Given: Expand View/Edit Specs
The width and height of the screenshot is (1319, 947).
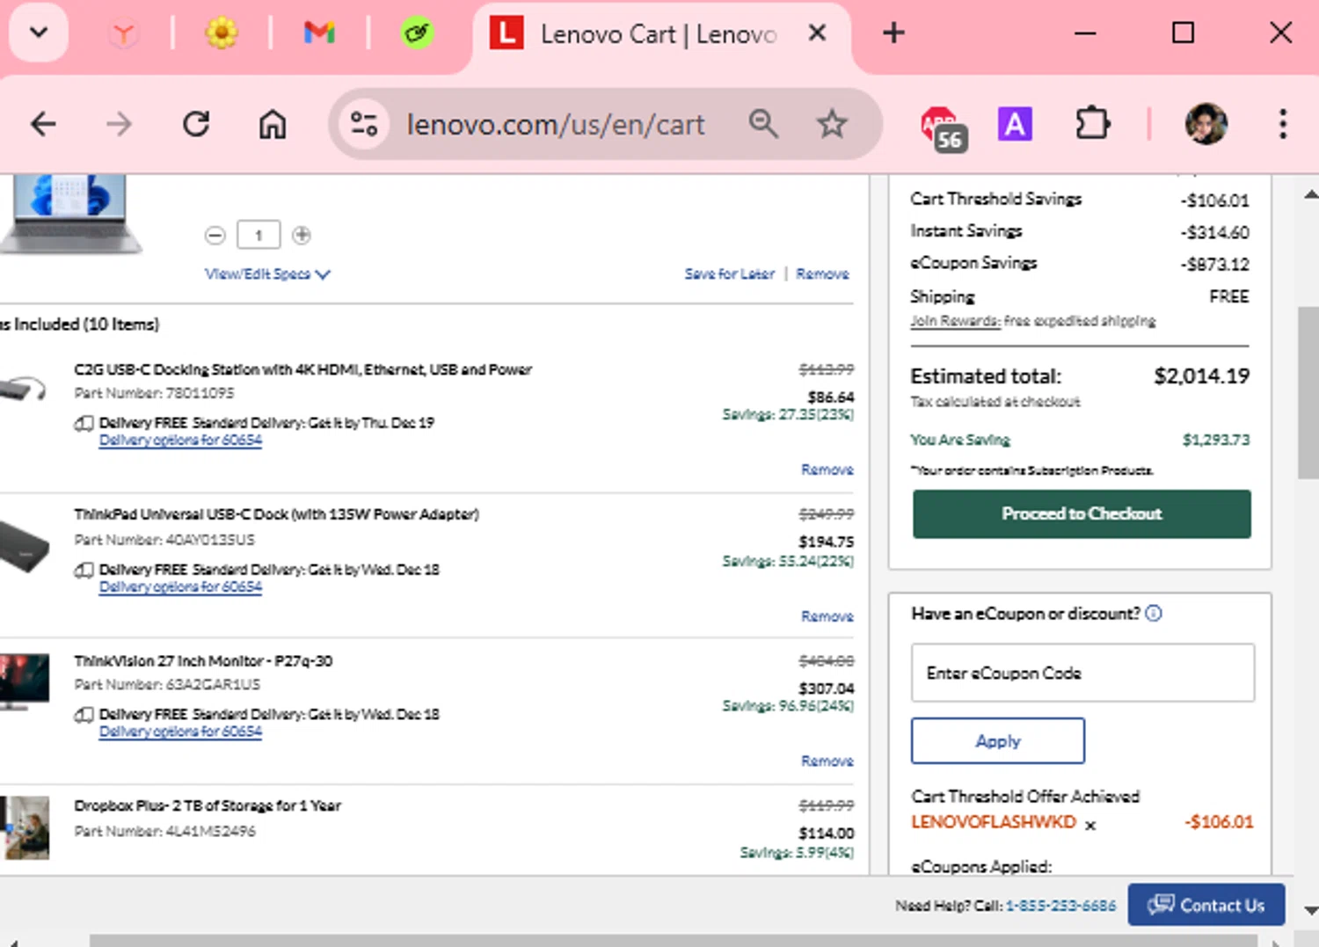Looking at the screenshot, I should 267,274.
